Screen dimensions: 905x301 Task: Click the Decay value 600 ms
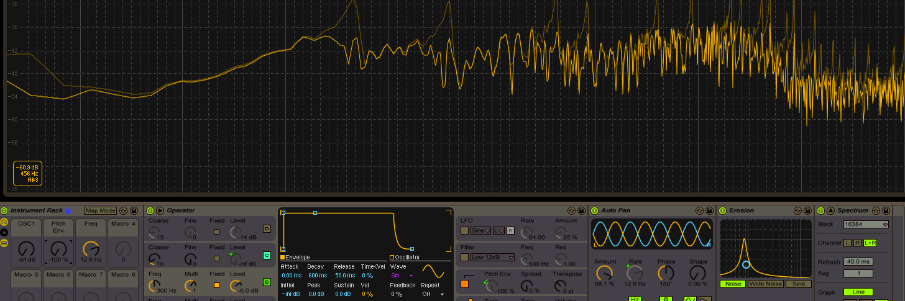coord(317,275)
